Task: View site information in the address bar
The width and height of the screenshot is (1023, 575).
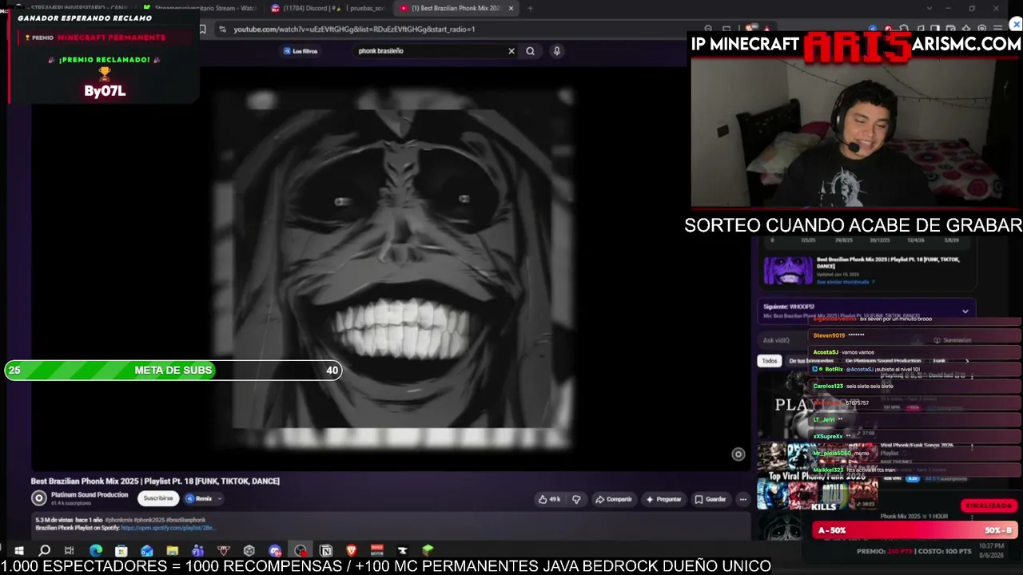Action: click(222, 30)
